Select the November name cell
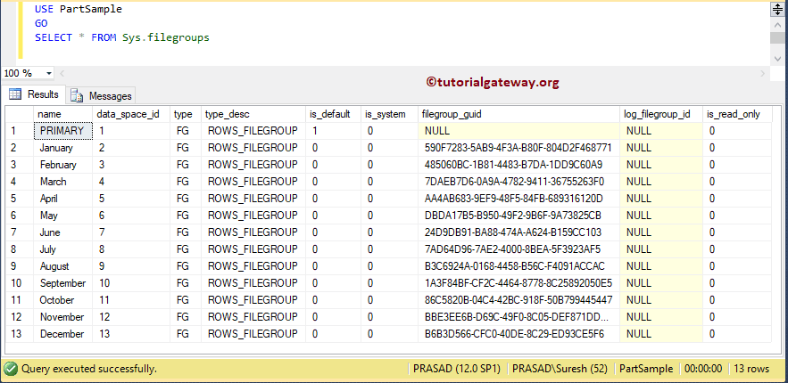Image resolution: width=788 pixels, height=383 pixels. coord(62,317)
